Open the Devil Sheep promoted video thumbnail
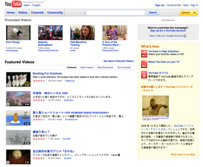This screenshot has height=167, width=203. [x=18, y=33]
